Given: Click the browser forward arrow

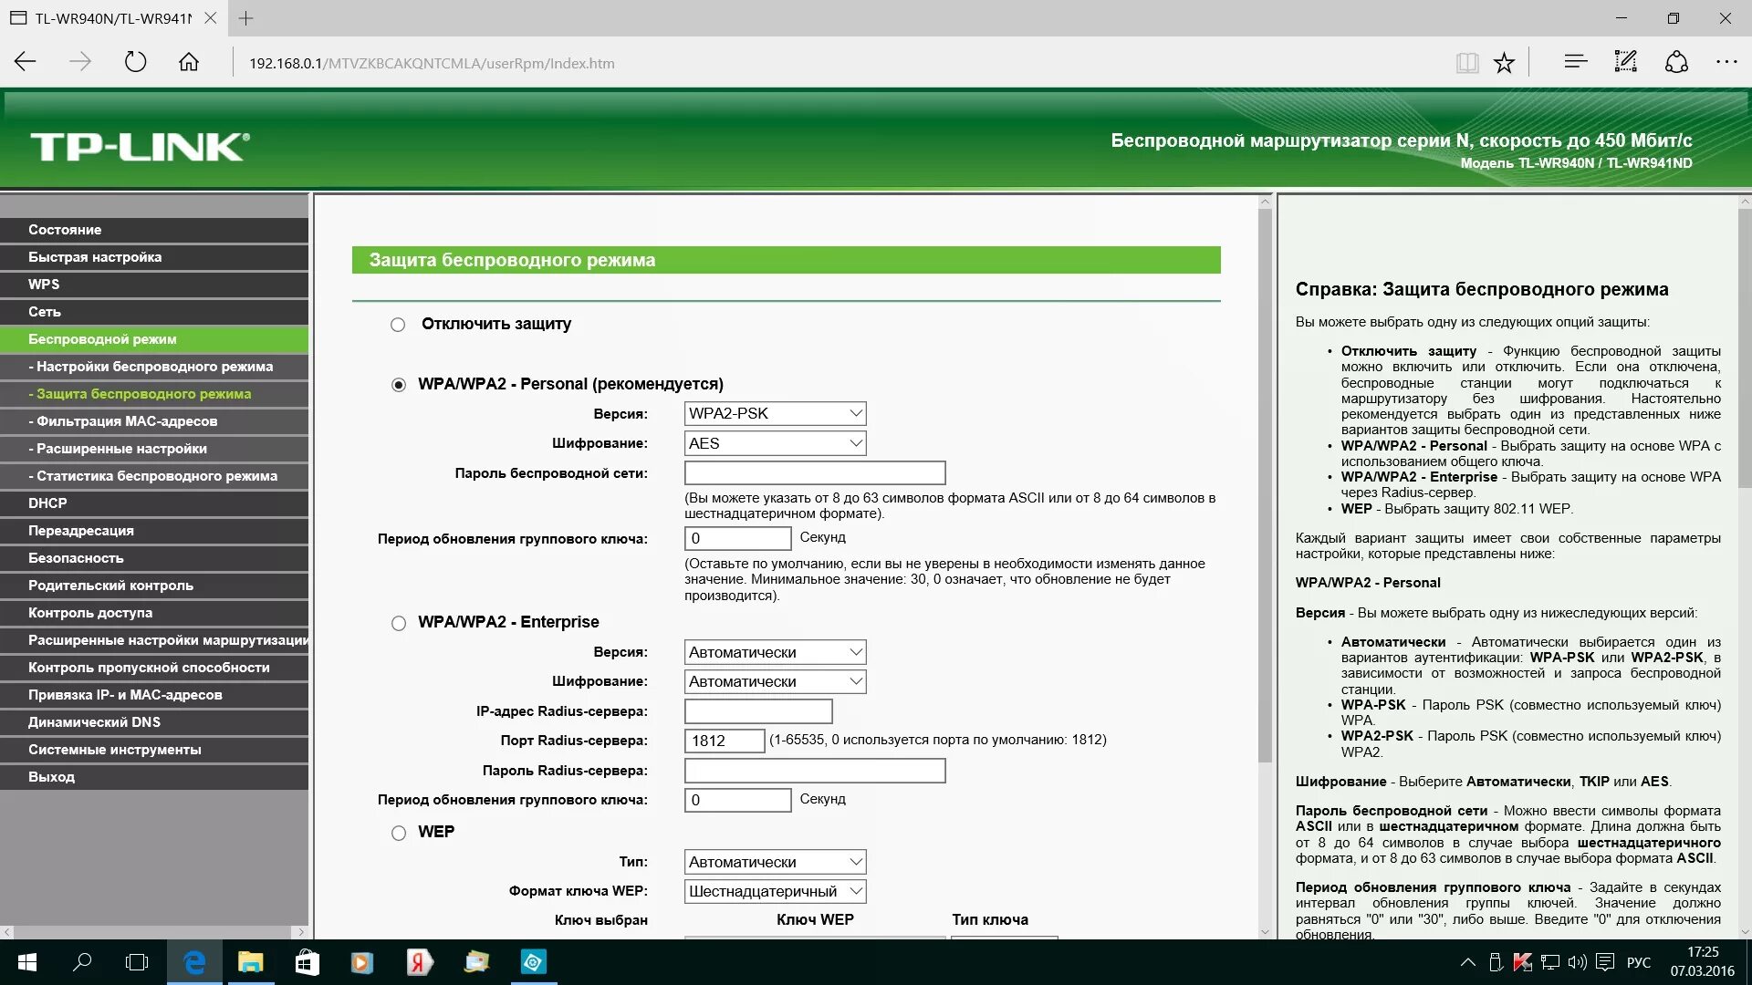Looking at the screenshot, I should [x=80, y=62].
